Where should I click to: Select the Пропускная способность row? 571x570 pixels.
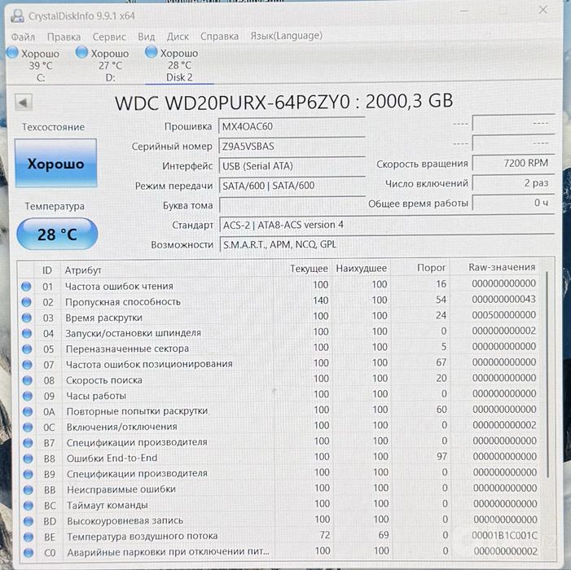(x=279, y=301)
